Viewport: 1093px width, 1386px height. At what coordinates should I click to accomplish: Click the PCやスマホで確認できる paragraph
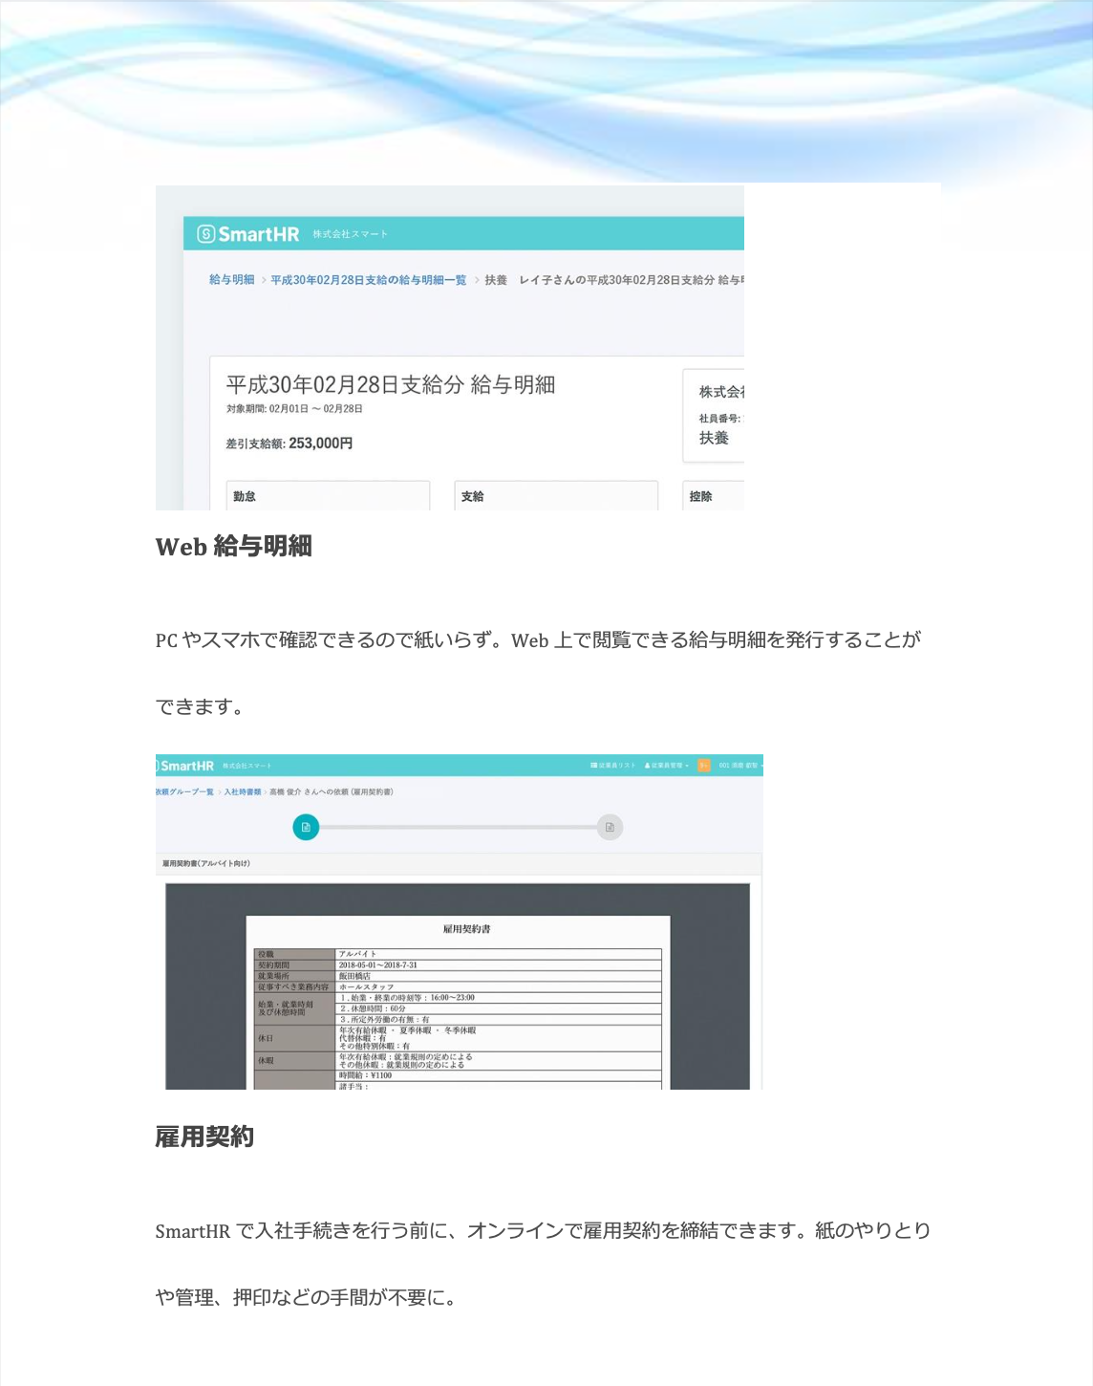coord(538,673)
